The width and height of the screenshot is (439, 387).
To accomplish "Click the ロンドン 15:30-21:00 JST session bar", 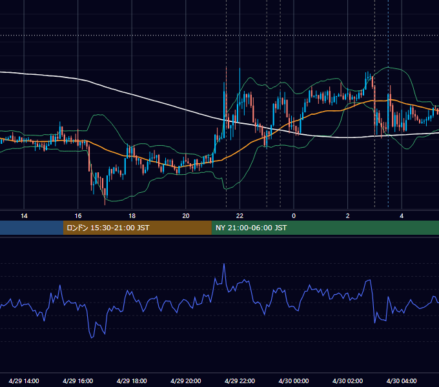I will (137, 228).
